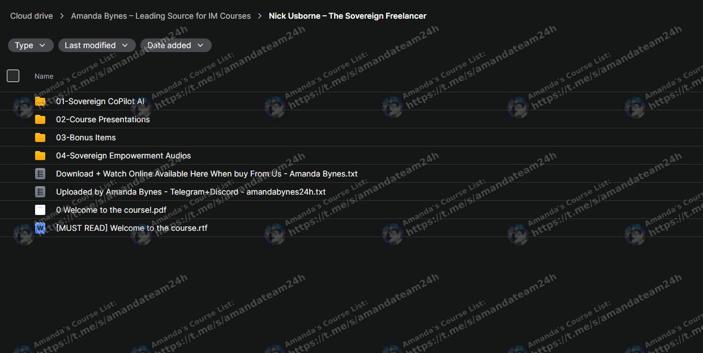
Task: Open the amandabynes24h.txt file
Action: pos(191,192)
